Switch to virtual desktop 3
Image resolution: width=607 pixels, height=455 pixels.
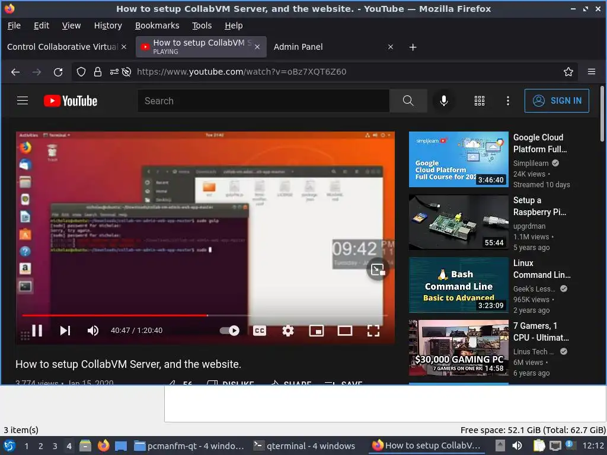pos(55,446)
